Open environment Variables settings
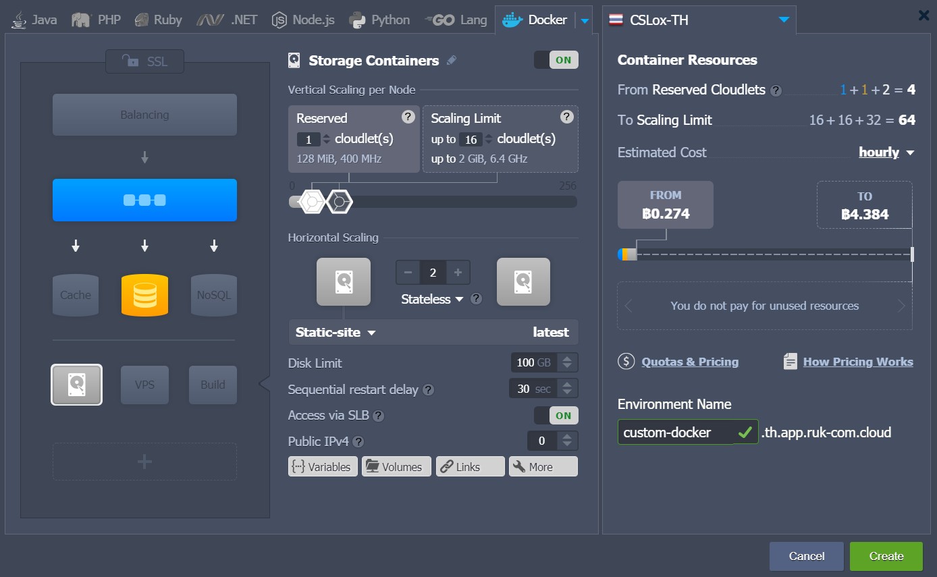The image size is (937, 577). [323, 466]
